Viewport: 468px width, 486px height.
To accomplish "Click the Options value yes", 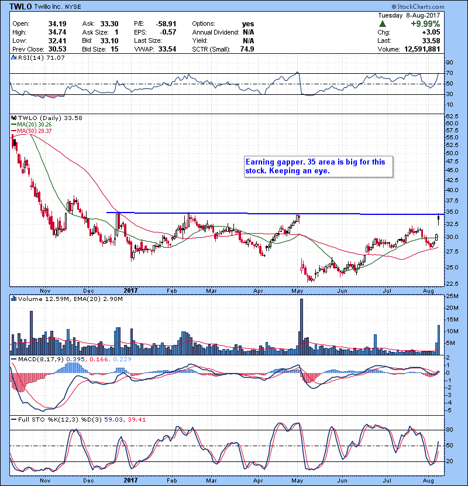I will pyautogui.click(x=248, y=24).
